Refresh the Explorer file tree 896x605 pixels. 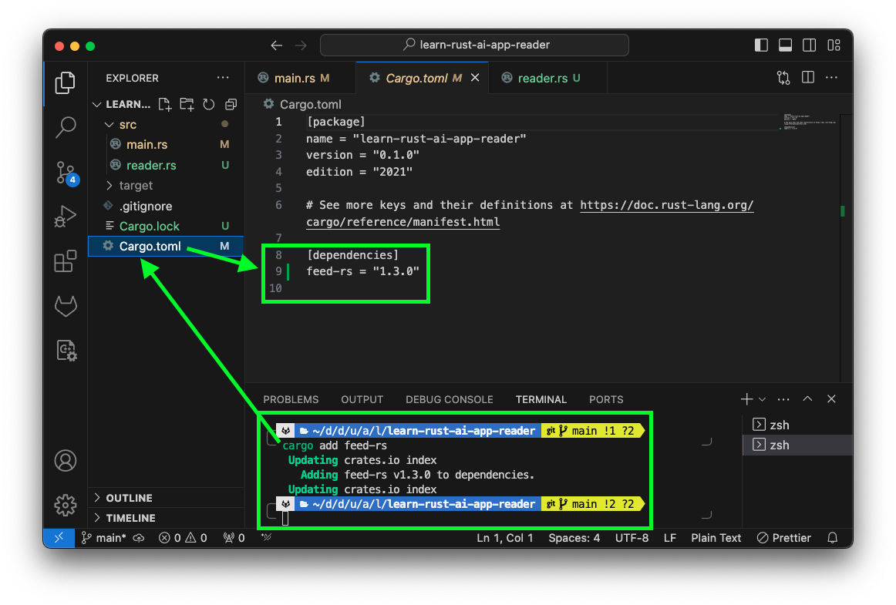click(x=207, y=104)
